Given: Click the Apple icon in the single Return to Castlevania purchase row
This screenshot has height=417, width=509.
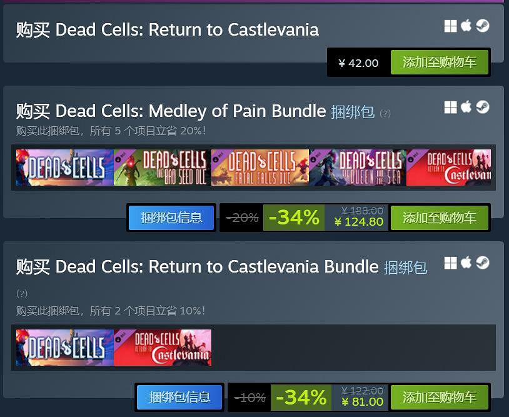Looking at the screenshot, I should tap(466, 26).
